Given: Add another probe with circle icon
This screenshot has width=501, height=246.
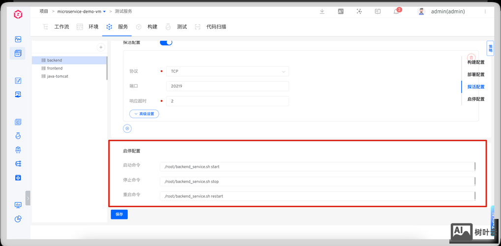Looking at the screenshot, I should click(127, 128).
